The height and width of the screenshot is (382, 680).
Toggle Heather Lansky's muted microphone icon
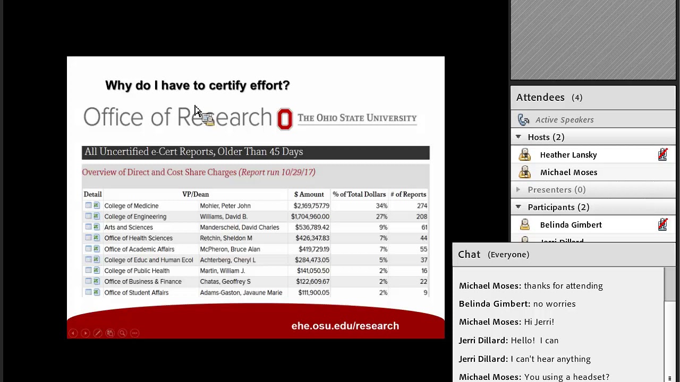(x=662, y=154)
